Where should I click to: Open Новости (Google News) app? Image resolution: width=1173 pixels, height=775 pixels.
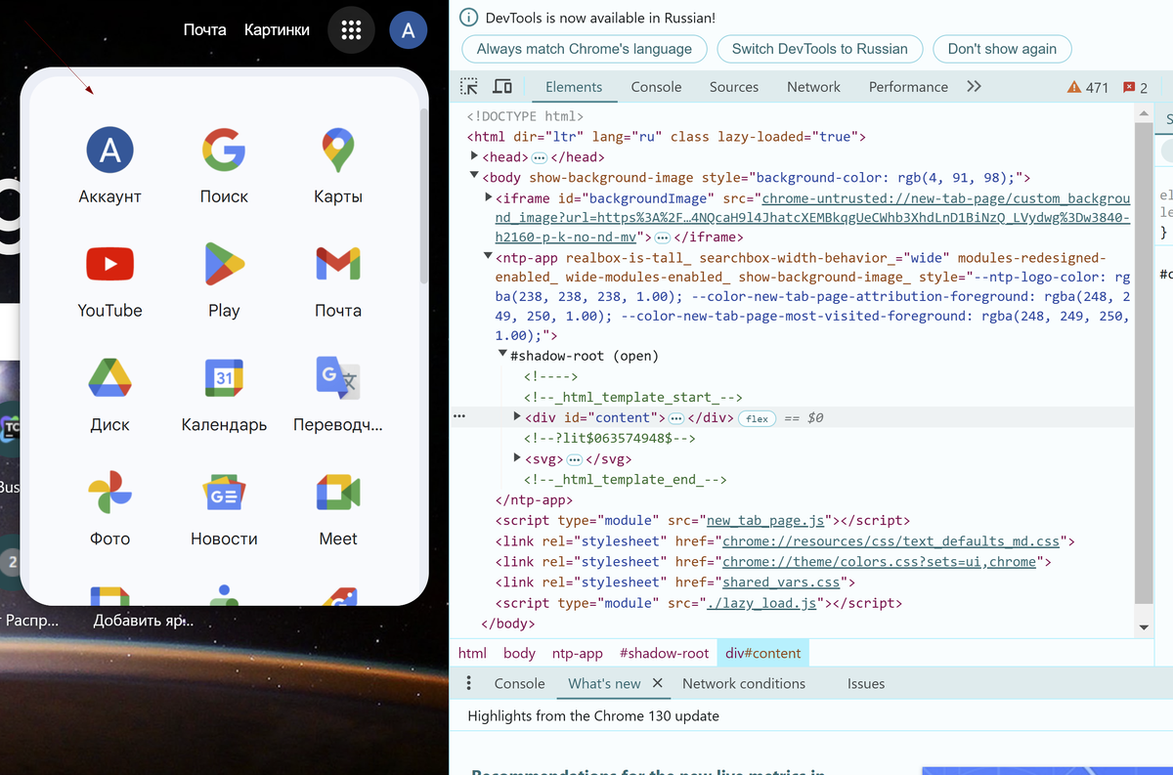pyautogui.click(x=224, y=508)
